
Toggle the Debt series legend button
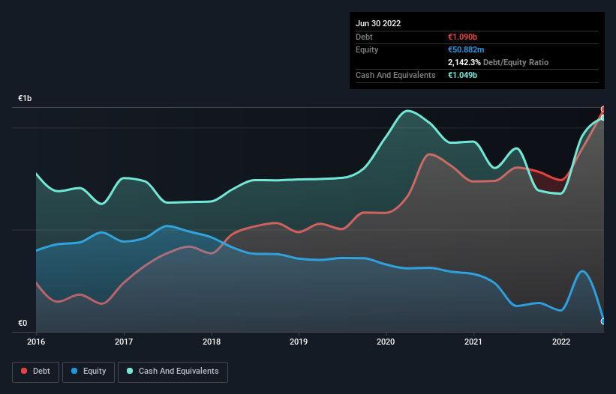point(36,372)
